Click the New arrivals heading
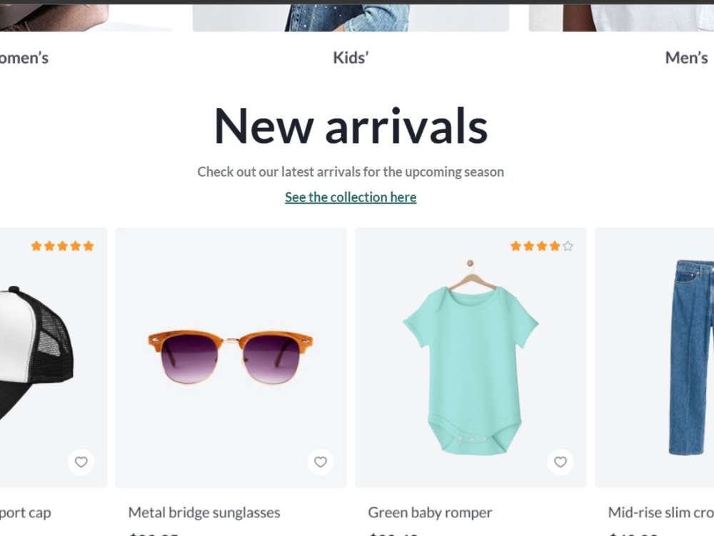Screen dimensions: 714x536 (x=350, y=126)
